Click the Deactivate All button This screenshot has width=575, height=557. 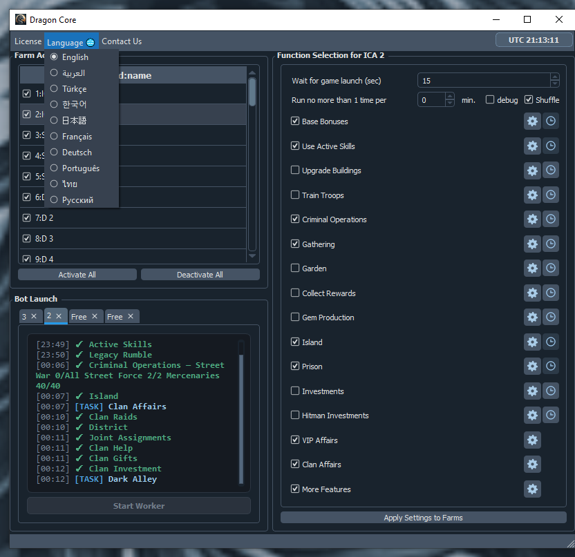200,275
